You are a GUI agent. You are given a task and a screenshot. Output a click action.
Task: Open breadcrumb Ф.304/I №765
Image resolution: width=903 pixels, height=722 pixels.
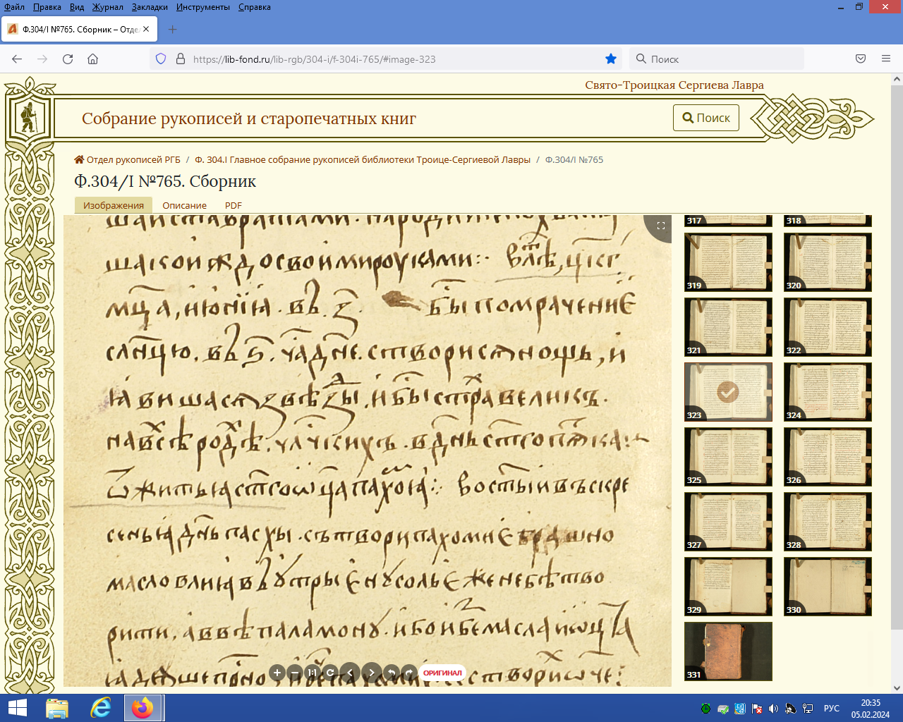574,159
